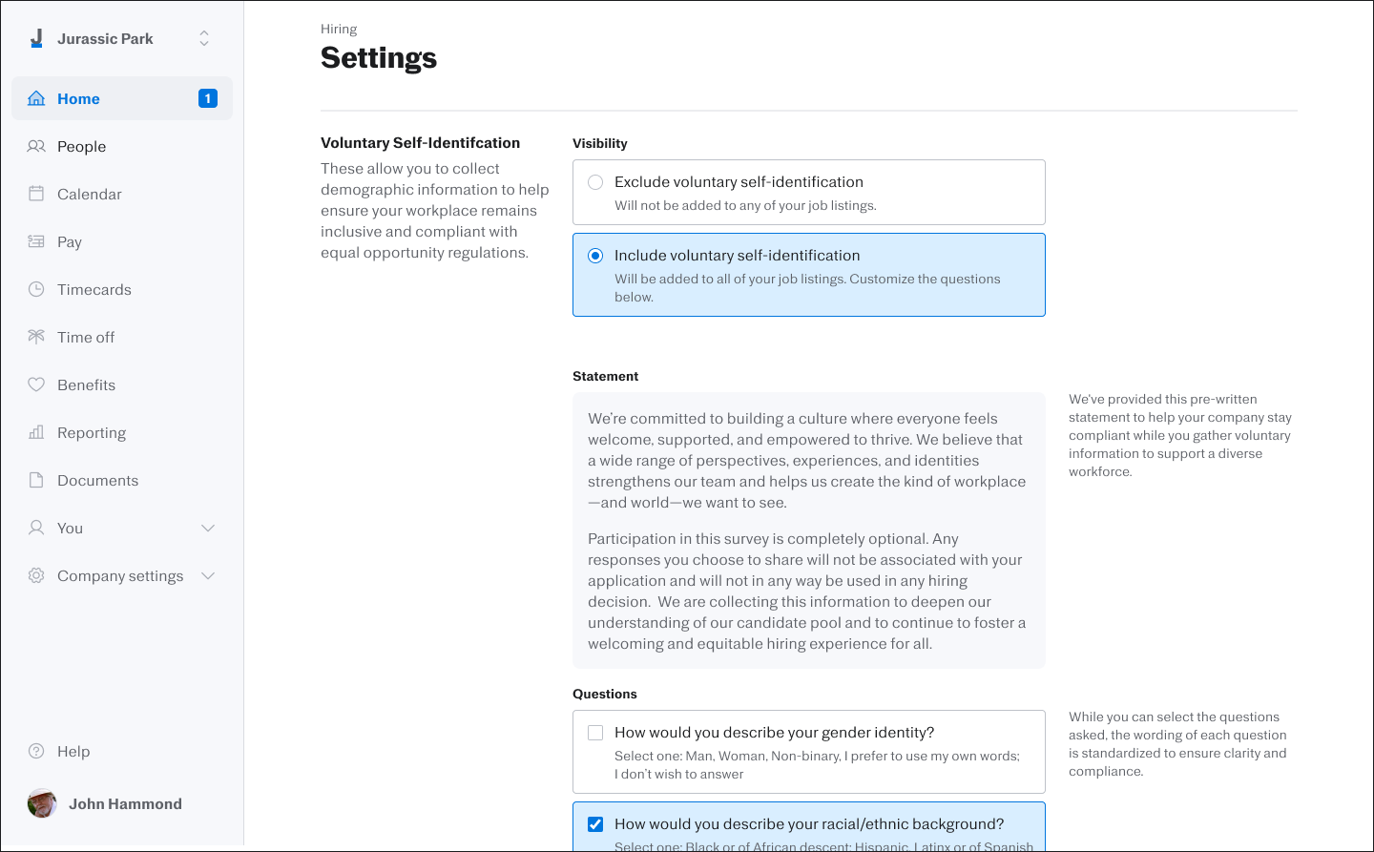Click the Pay icon in the sidebar
Image resolution: width=1374 pixels, height=852 pixels.
click(x=36, y=241)
